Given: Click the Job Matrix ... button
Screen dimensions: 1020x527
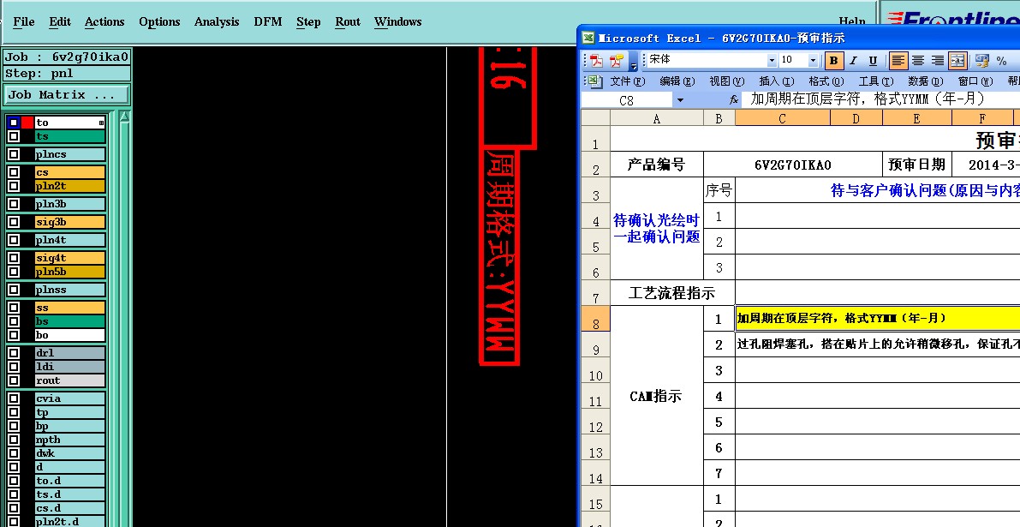Looking at the screenshot, I should pyautogui.click(x=66, y=95).
